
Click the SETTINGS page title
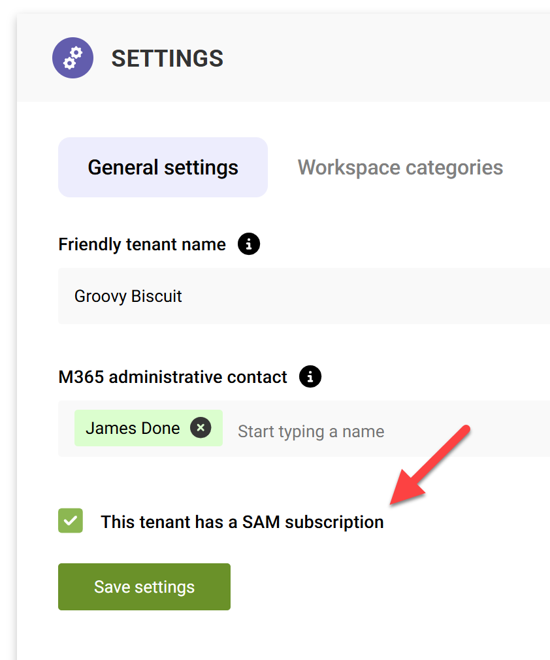167,58
